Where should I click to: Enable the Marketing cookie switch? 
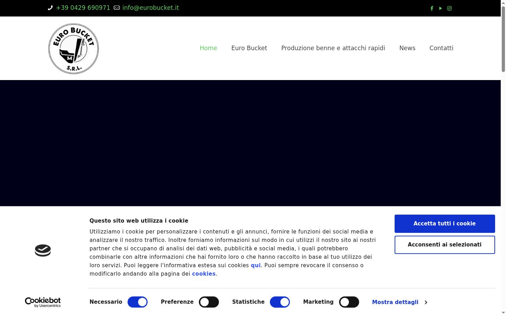point(349,302)
